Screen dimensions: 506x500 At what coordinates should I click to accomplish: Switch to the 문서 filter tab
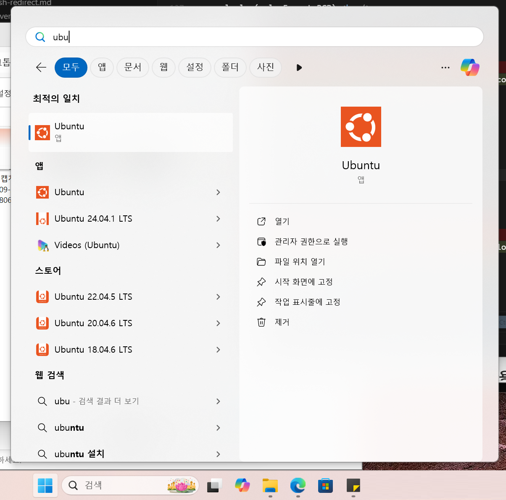coord(133,67)
